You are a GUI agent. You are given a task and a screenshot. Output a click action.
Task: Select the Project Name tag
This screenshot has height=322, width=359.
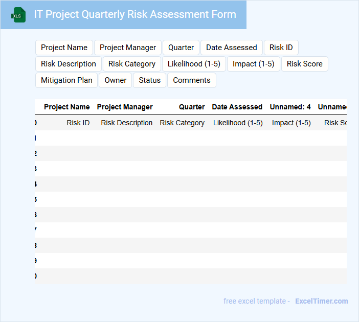click(x=64, y=48)
